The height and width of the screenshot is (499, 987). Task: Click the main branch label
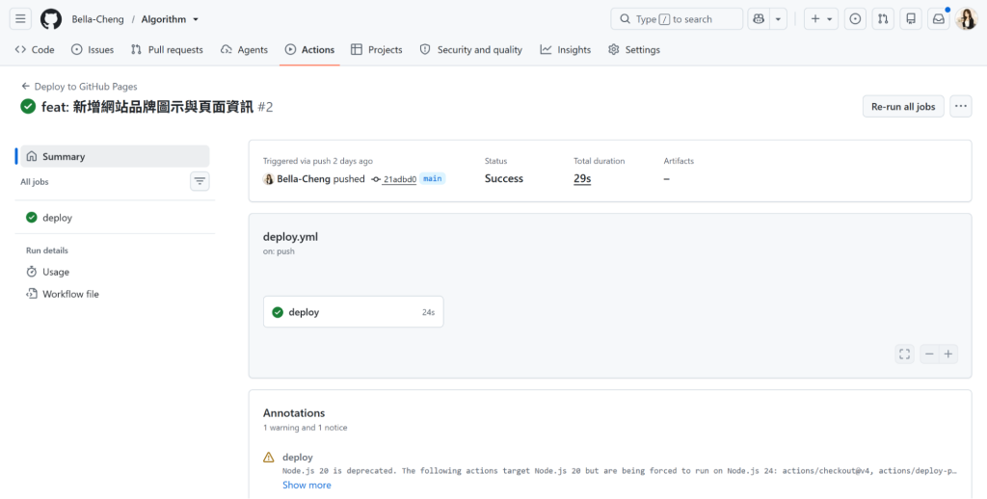(433, 179)
